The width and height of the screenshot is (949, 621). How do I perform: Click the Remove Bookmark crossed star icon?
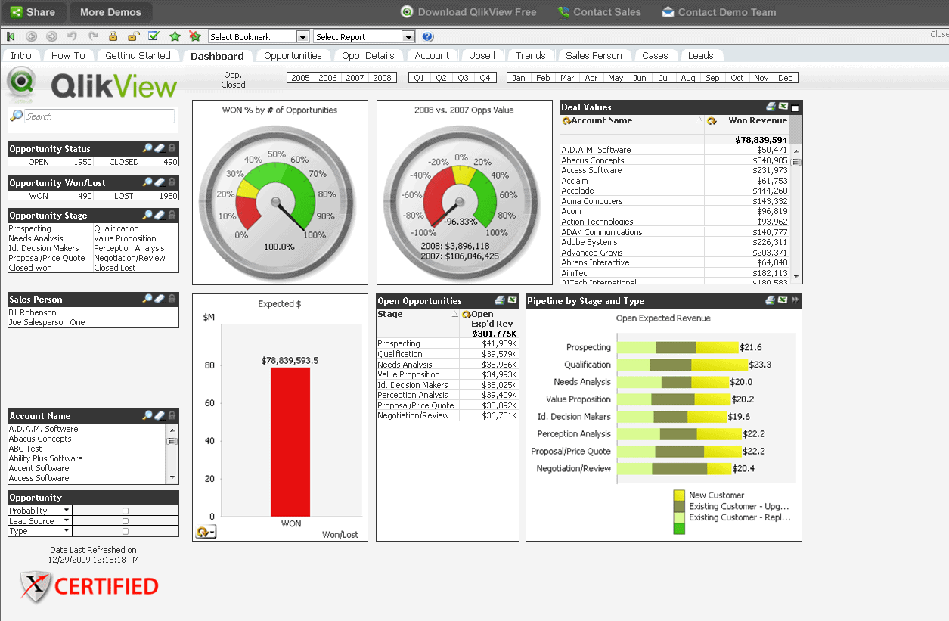195,36
